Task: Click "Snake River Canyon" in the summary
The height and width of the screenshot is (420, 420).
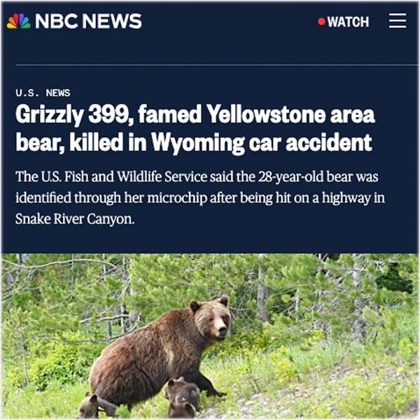Action: 74,219
